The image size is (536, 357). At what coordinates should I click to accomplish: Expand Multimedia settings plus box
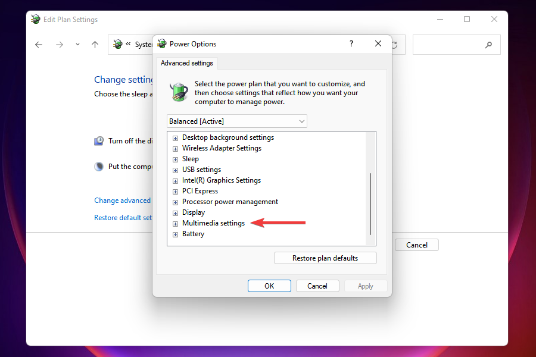coord(175,224)
